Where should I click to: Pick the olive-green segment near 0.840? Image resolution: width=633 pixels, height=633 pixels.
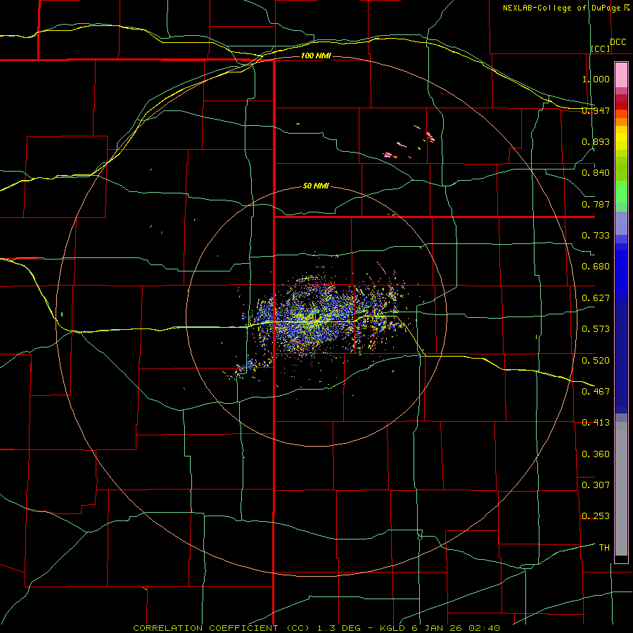click(621, 169)
